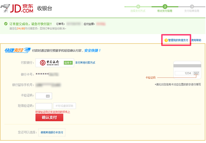Click the 应付金额 label

point(89,24)
